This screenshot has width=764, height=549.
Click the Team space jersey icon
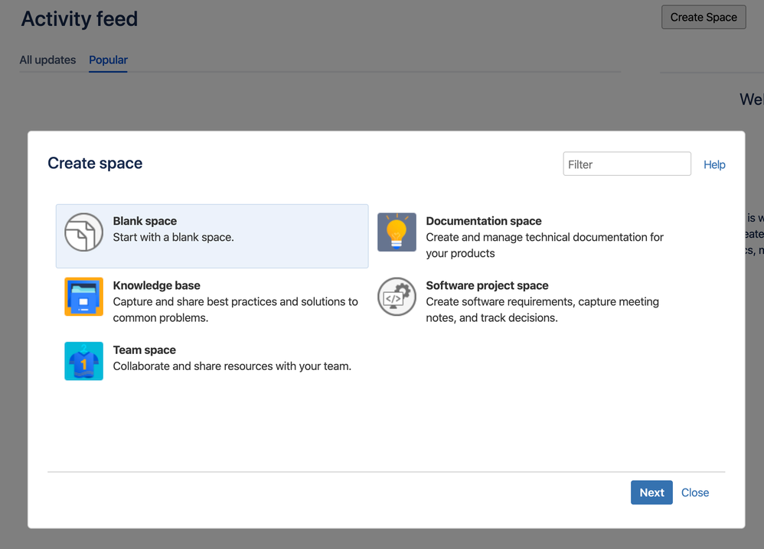[x=83, y=361]
